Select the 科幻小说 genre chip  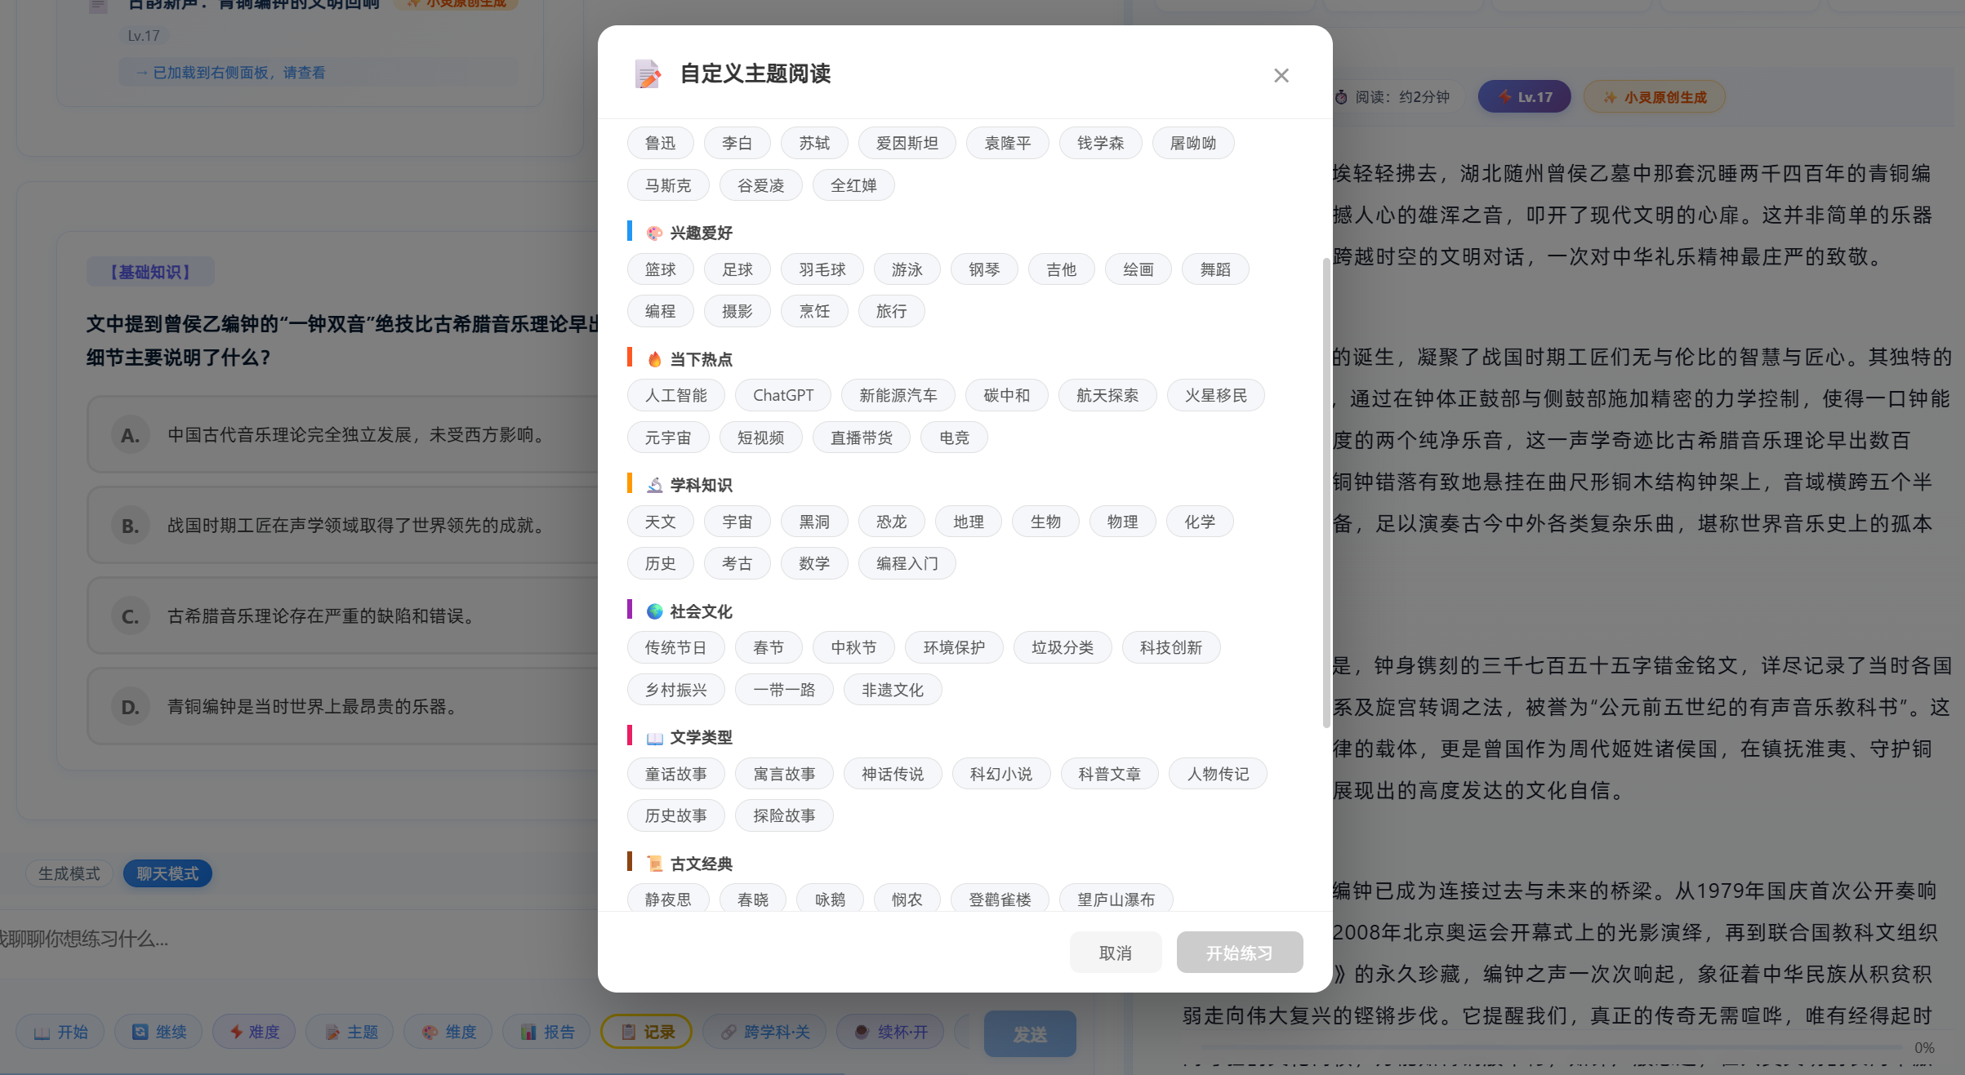[x=1000, y=774]
